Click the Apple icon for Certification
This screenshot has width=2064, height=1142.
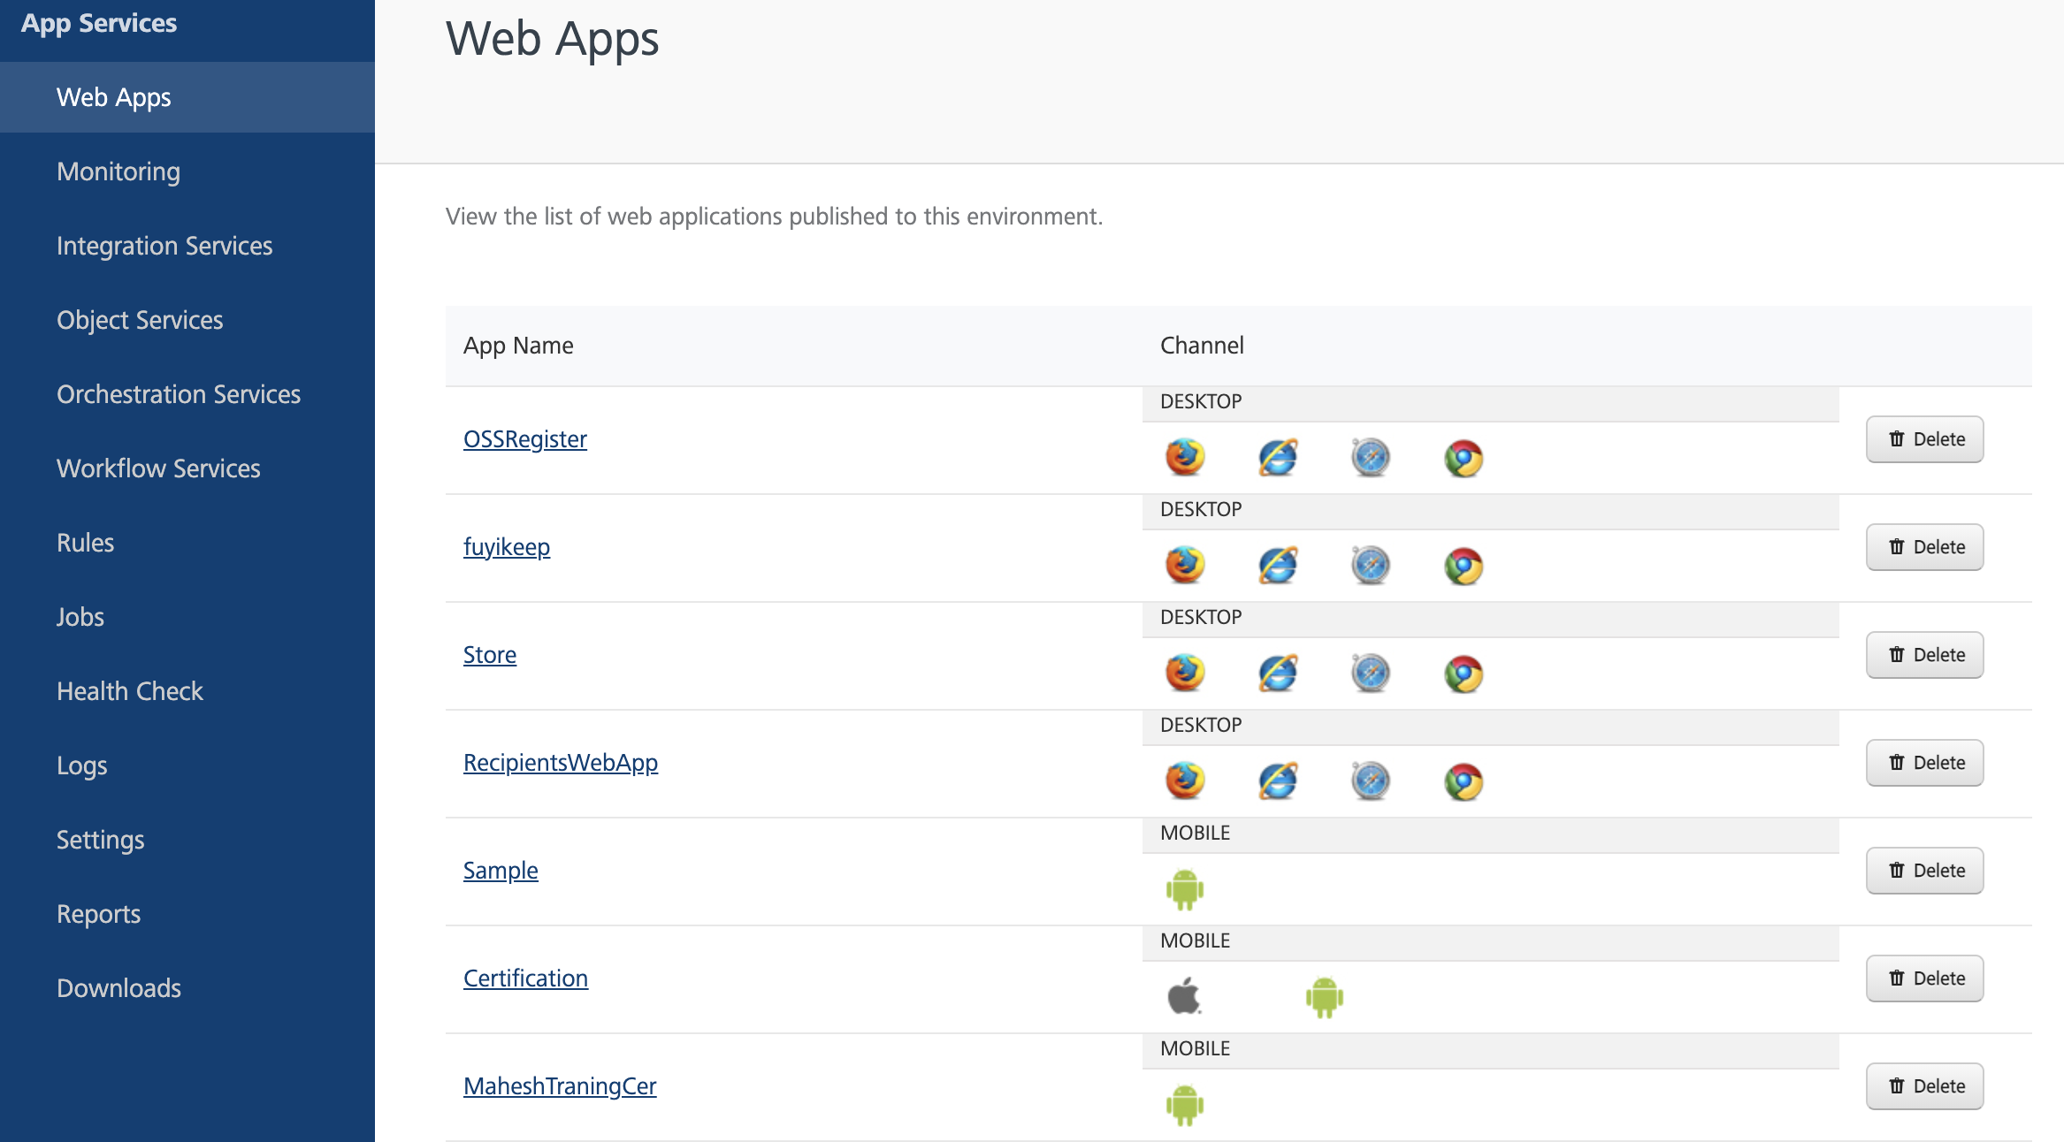point(1185,997)
